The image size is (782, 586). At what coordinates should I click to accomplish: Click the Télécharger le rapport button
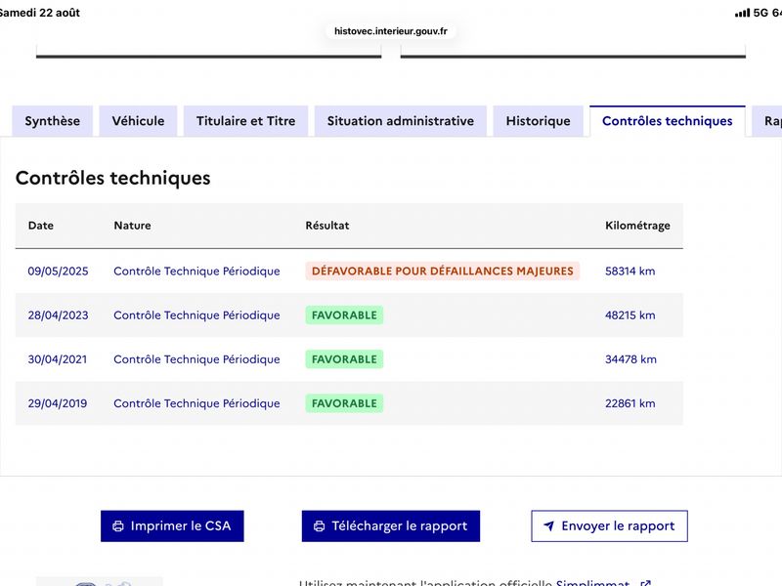390,525
